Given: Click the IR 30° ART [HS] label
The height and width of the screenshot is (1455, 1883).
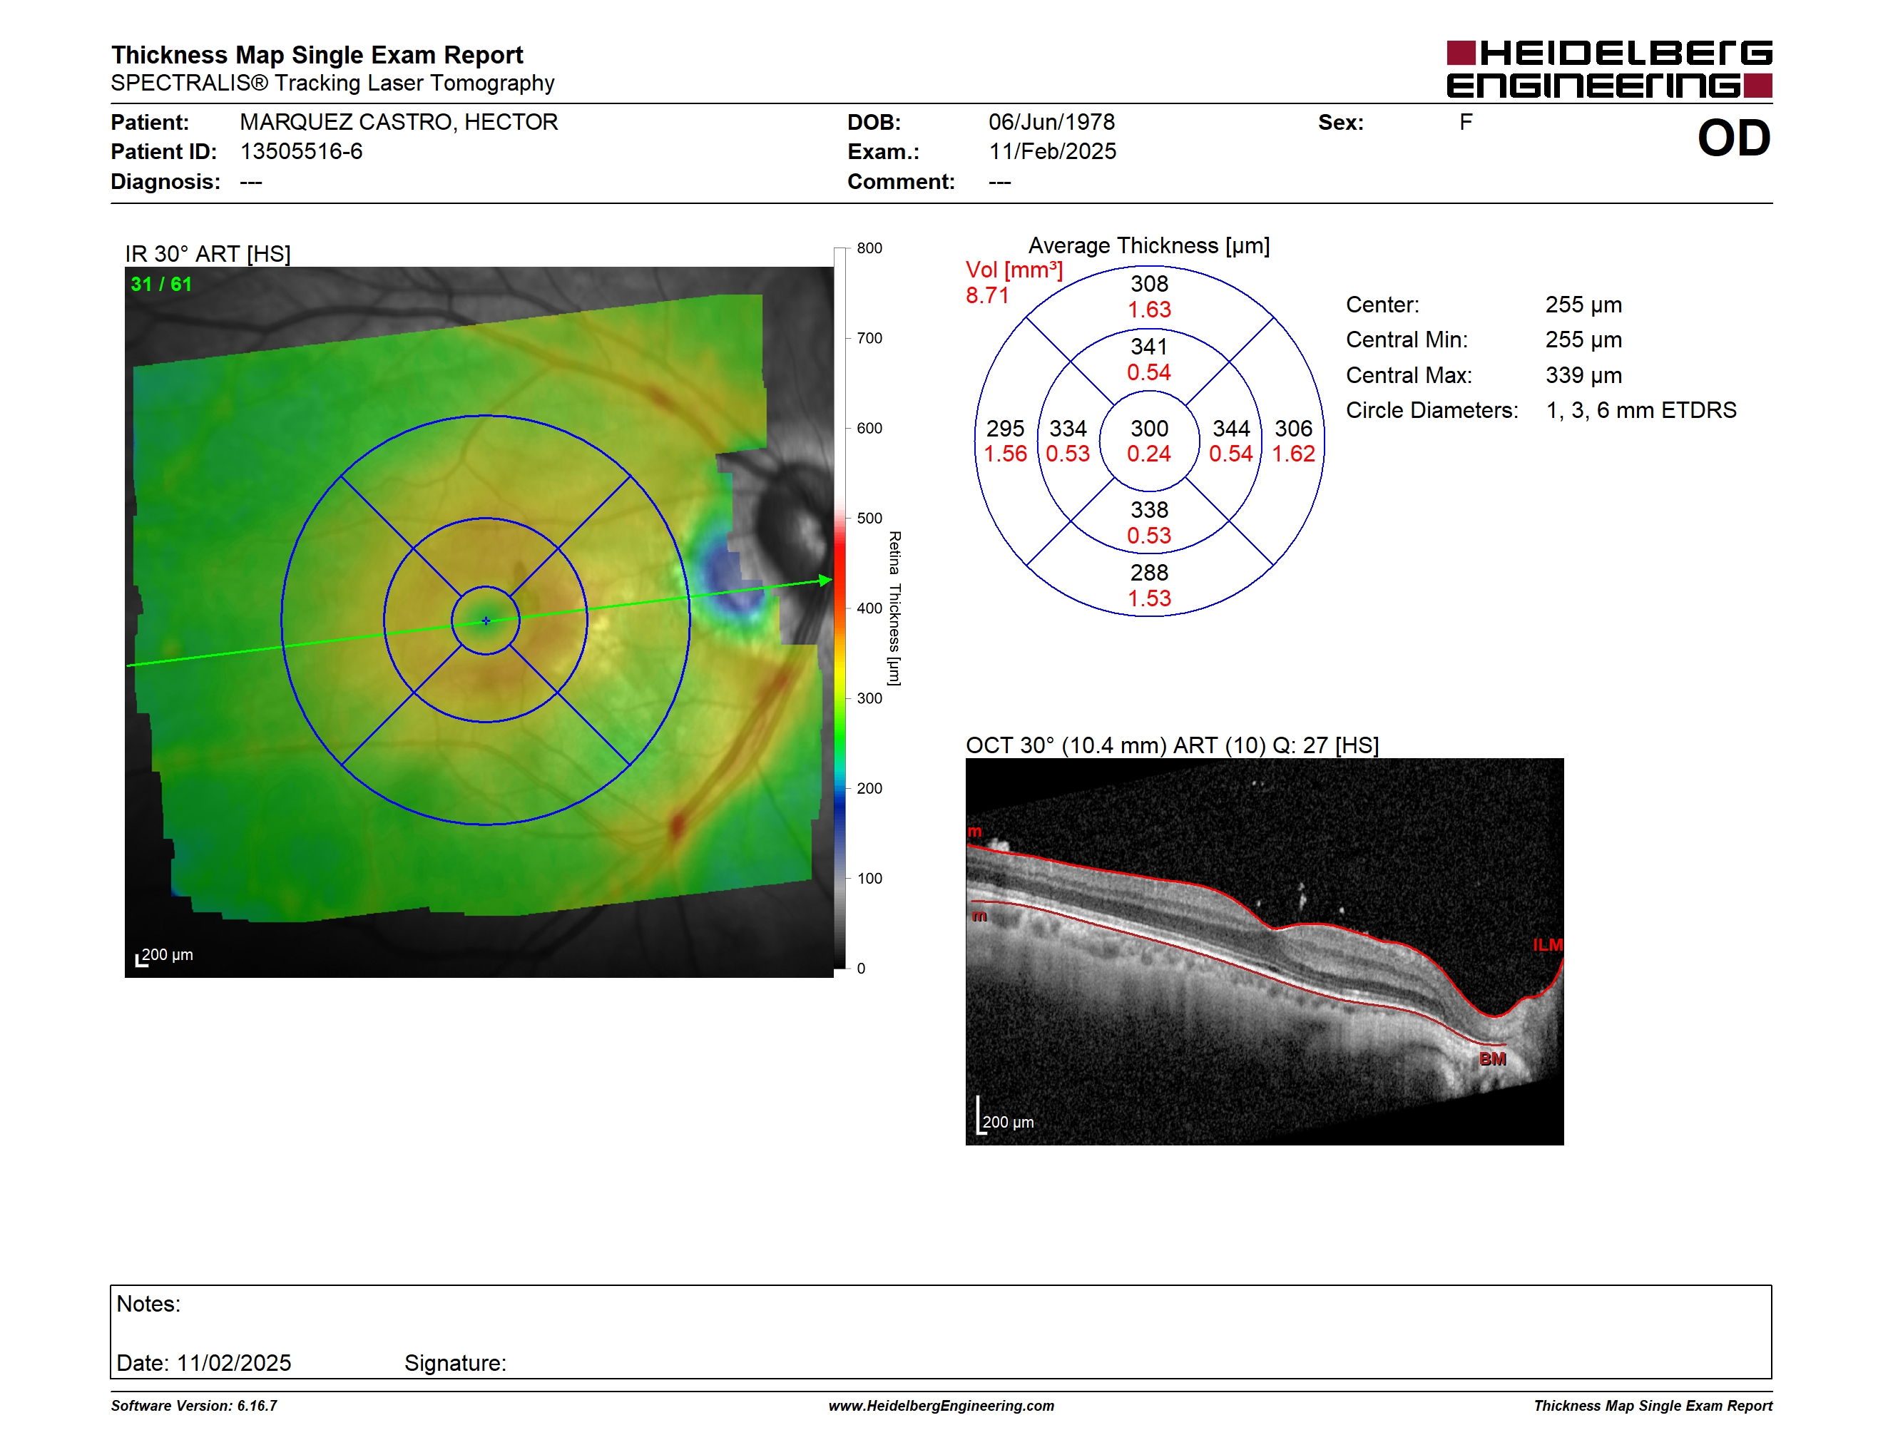Looking at the screenshot, I should (207, 253).
